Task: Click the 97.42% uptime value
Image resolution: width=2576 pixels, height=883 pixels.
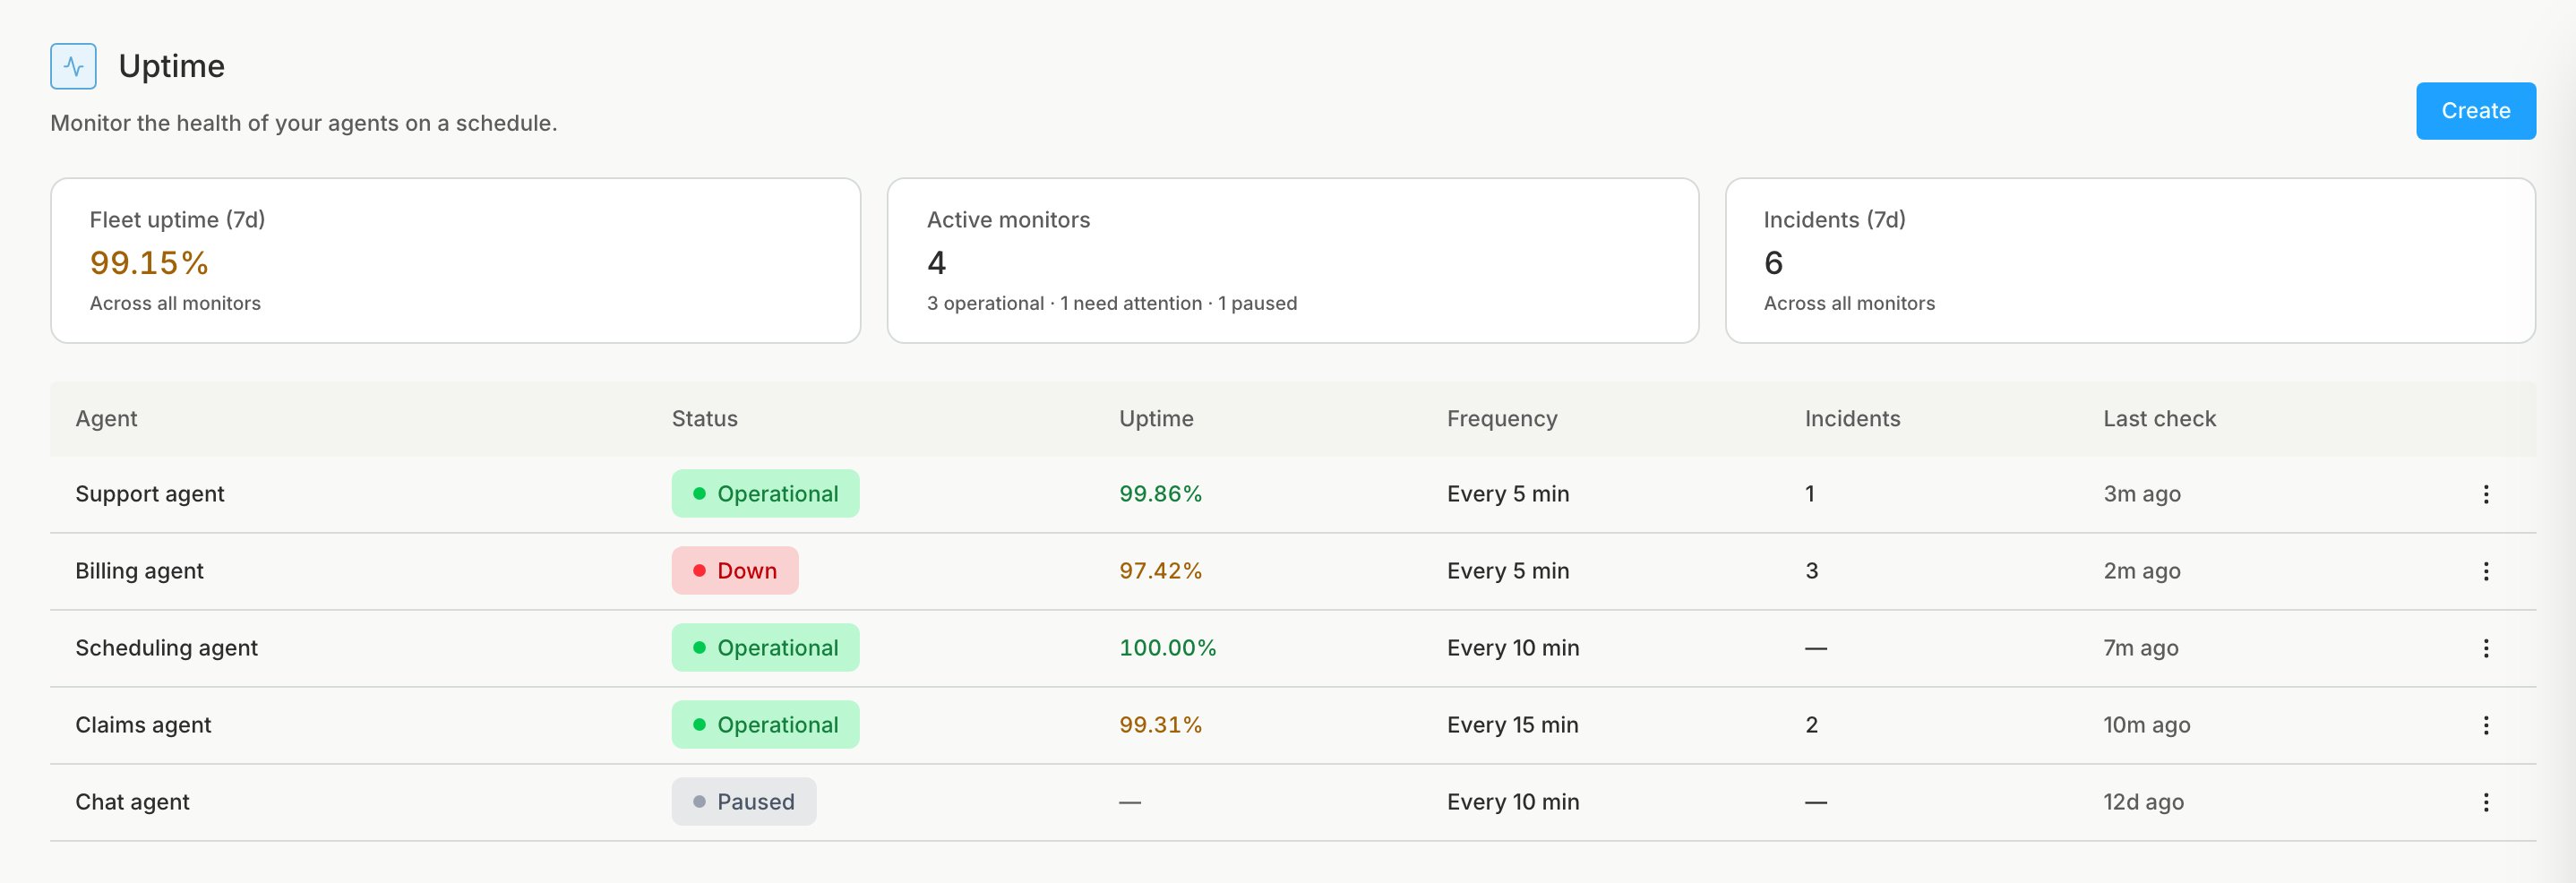Action: point(1160,571)
